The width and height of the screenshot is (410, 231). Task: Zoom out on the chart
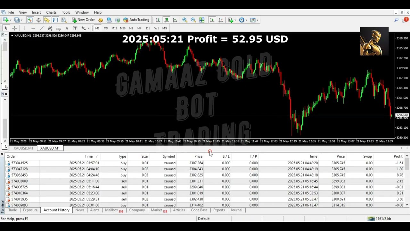pos(193,20)
